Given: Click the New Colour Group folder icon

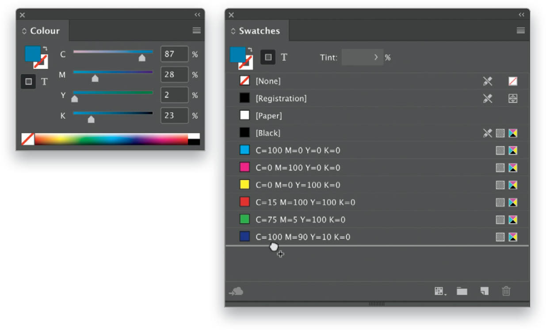Looking at the screenshot, I should coord(462,291).
